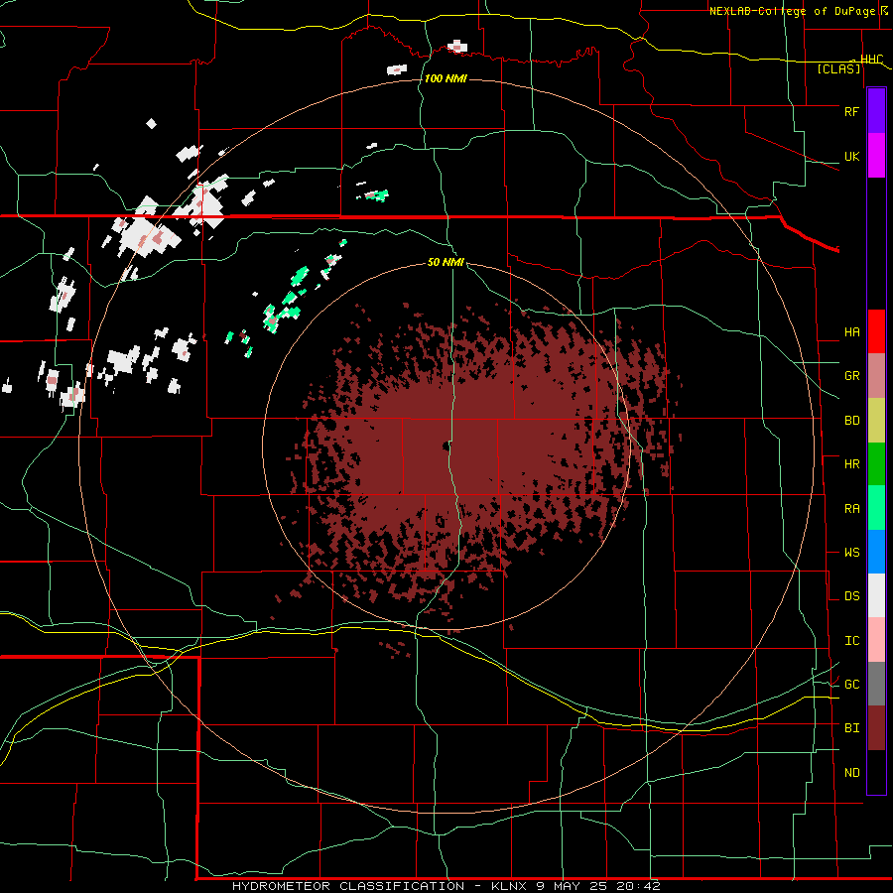The width and height of the screenshot is (893, 893).
Task: Click the magenta UK color swatch in legend
Action: tap(876, 156)
